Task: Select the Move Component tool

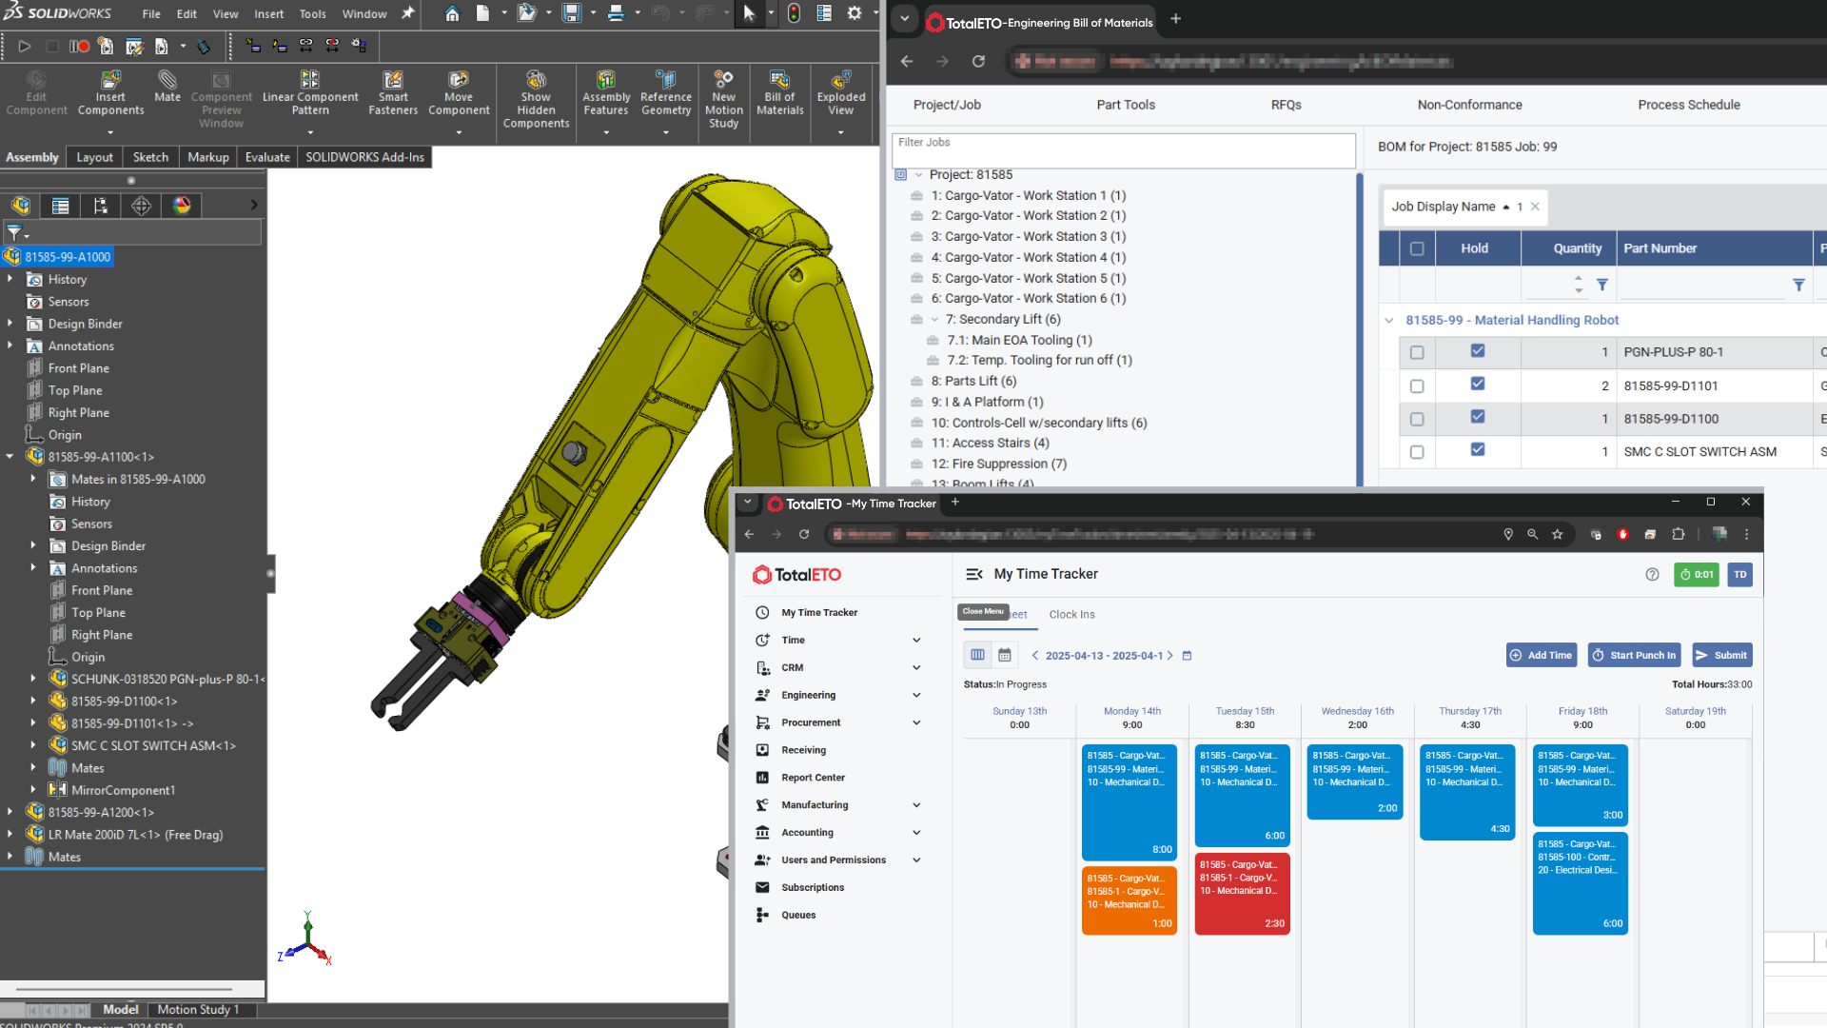Action: pyautogui.click(x=459, y=92)
